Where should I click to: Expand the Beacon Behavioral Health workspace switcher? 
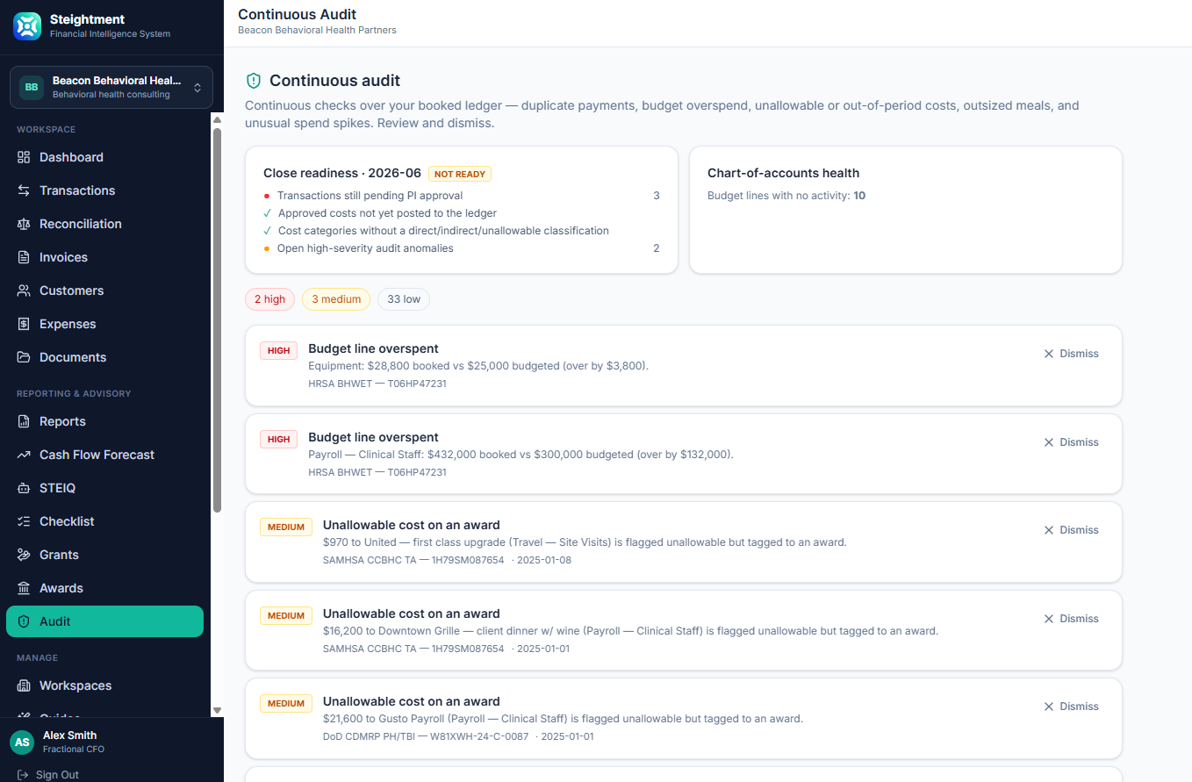[x=111, y=87]
